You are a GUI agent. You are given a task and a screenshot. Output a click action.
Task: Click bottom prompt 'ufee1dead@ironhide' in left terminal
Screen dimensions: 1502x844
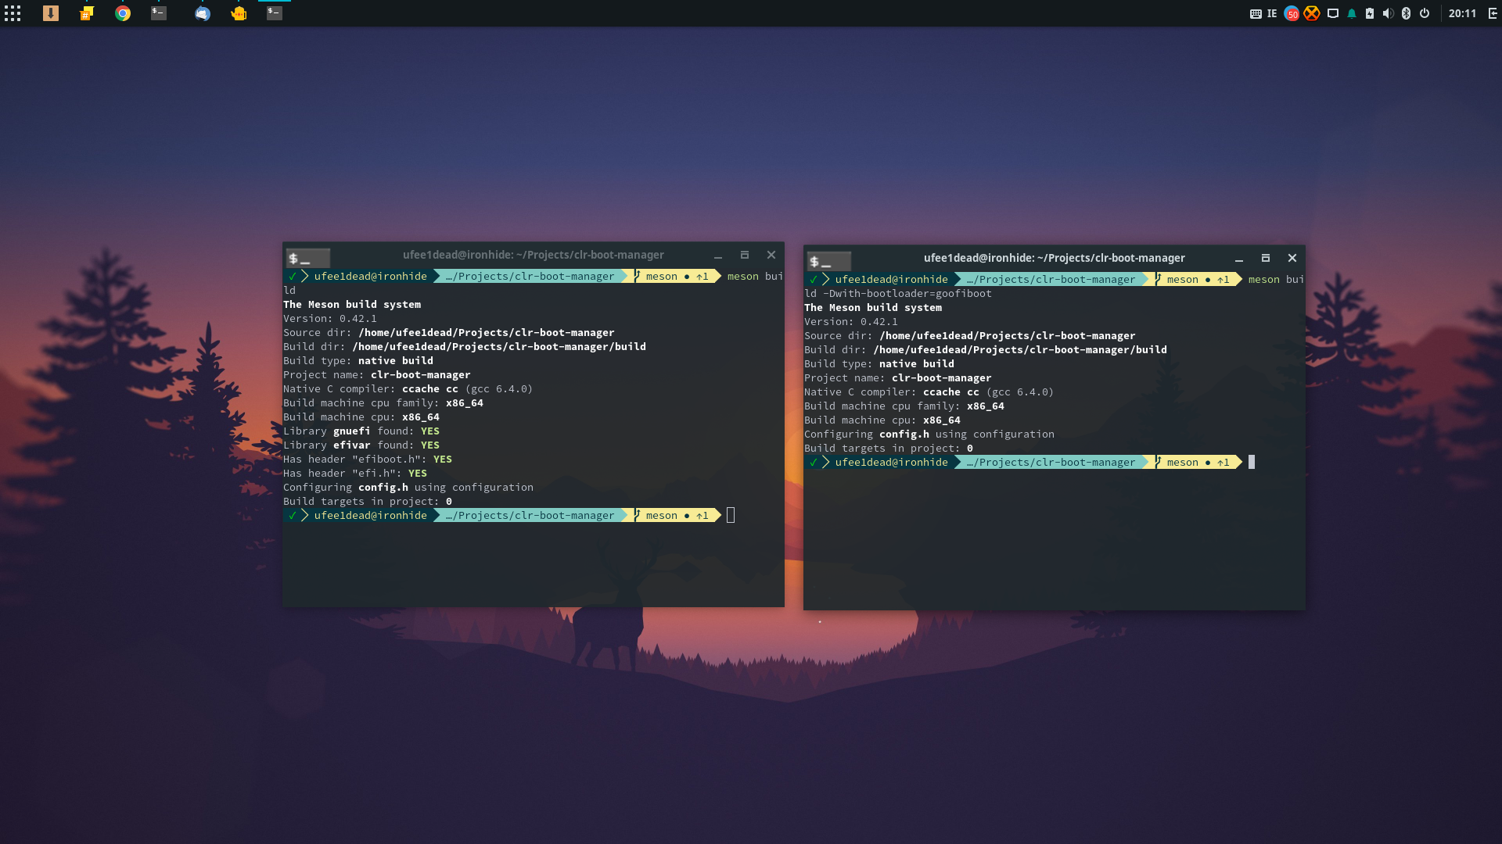click(x=371, y=516)
